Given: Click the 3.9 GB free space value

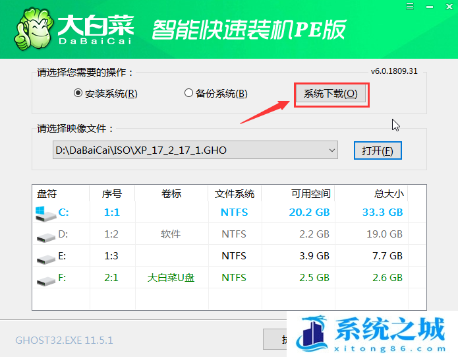Looking at the screenshot, I should pos(314,256).
